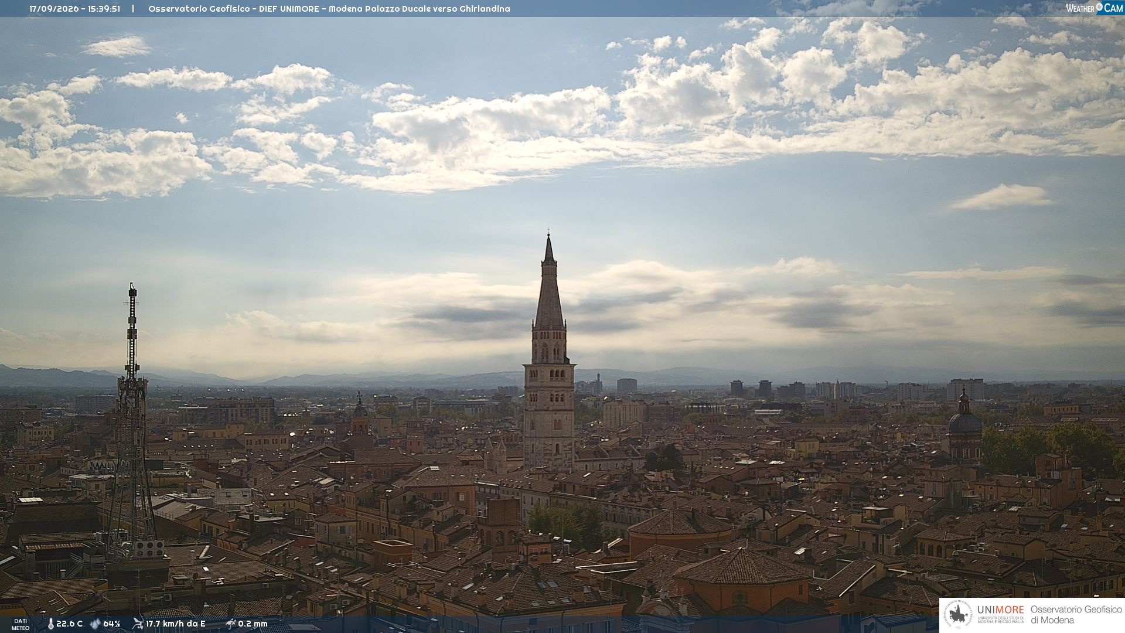
Task: Click the Osservatorio Geofisico di Modena text
Action: (x=1076, y=615)
